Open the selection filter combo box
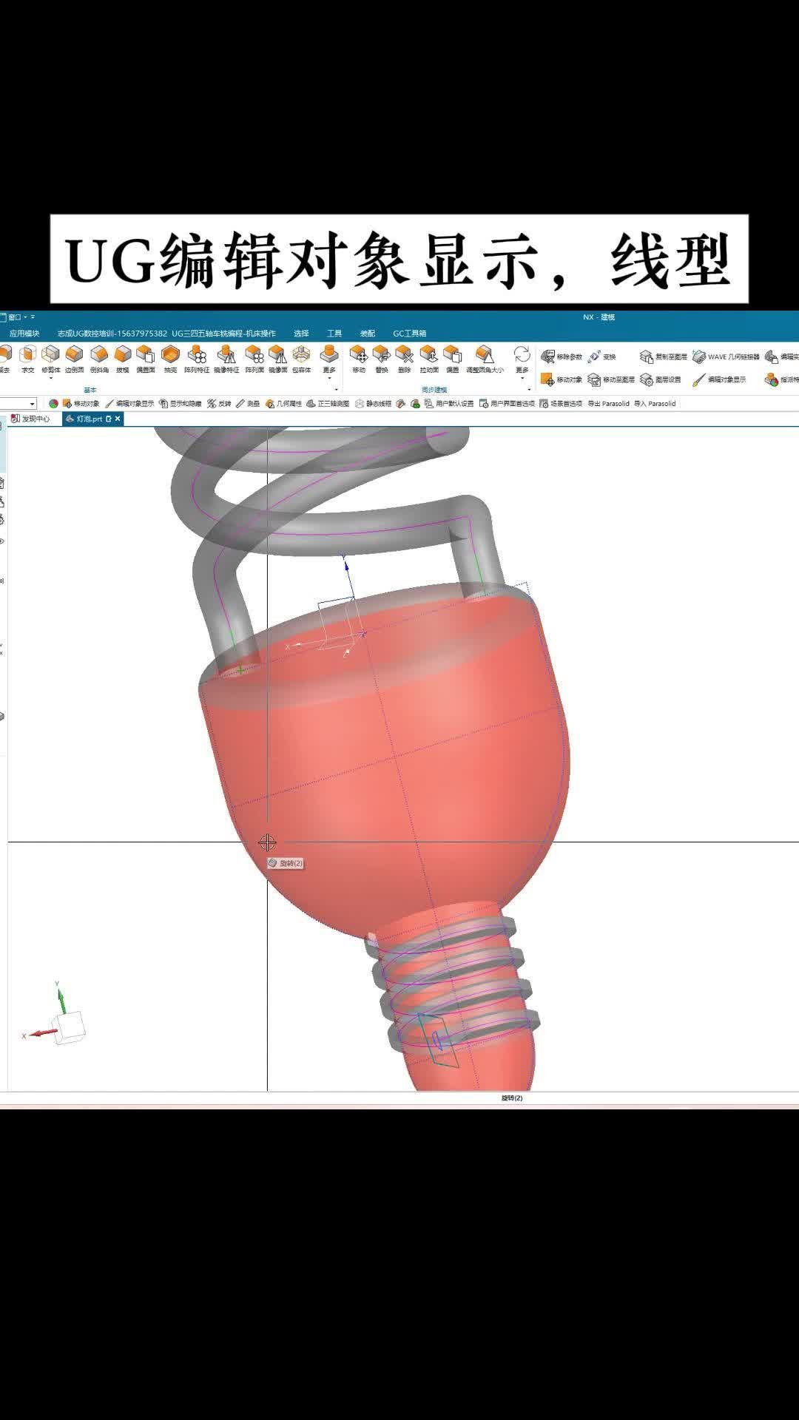 pyautogui.click(x=18, y=404)
